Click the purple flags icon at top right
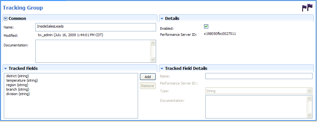Image resolution: width=317 pixels, height=122 pixels. (x=307, y=8)
